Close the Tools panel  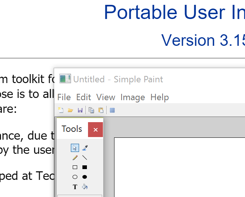click(95, 130)
